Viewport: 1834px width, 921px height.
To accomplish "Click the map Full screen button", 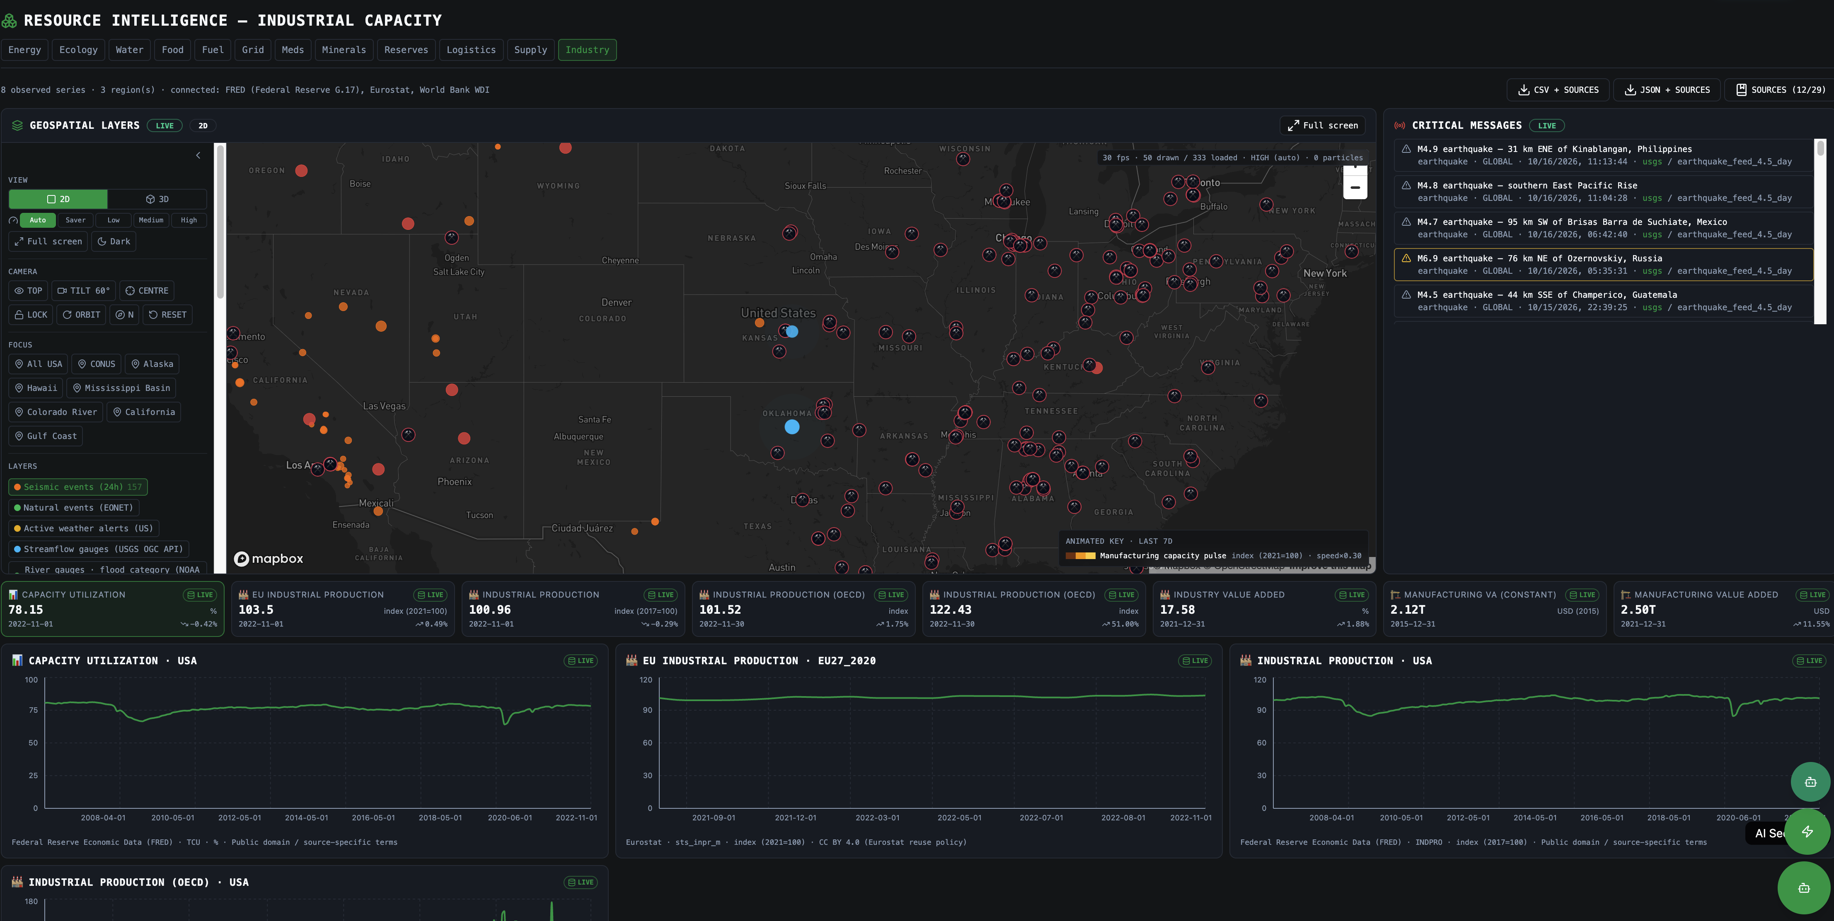I will (1322, 125).
